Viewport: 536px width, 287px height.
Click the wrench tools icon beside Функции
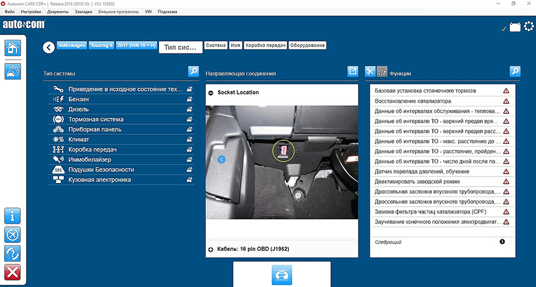pos(370,71)
